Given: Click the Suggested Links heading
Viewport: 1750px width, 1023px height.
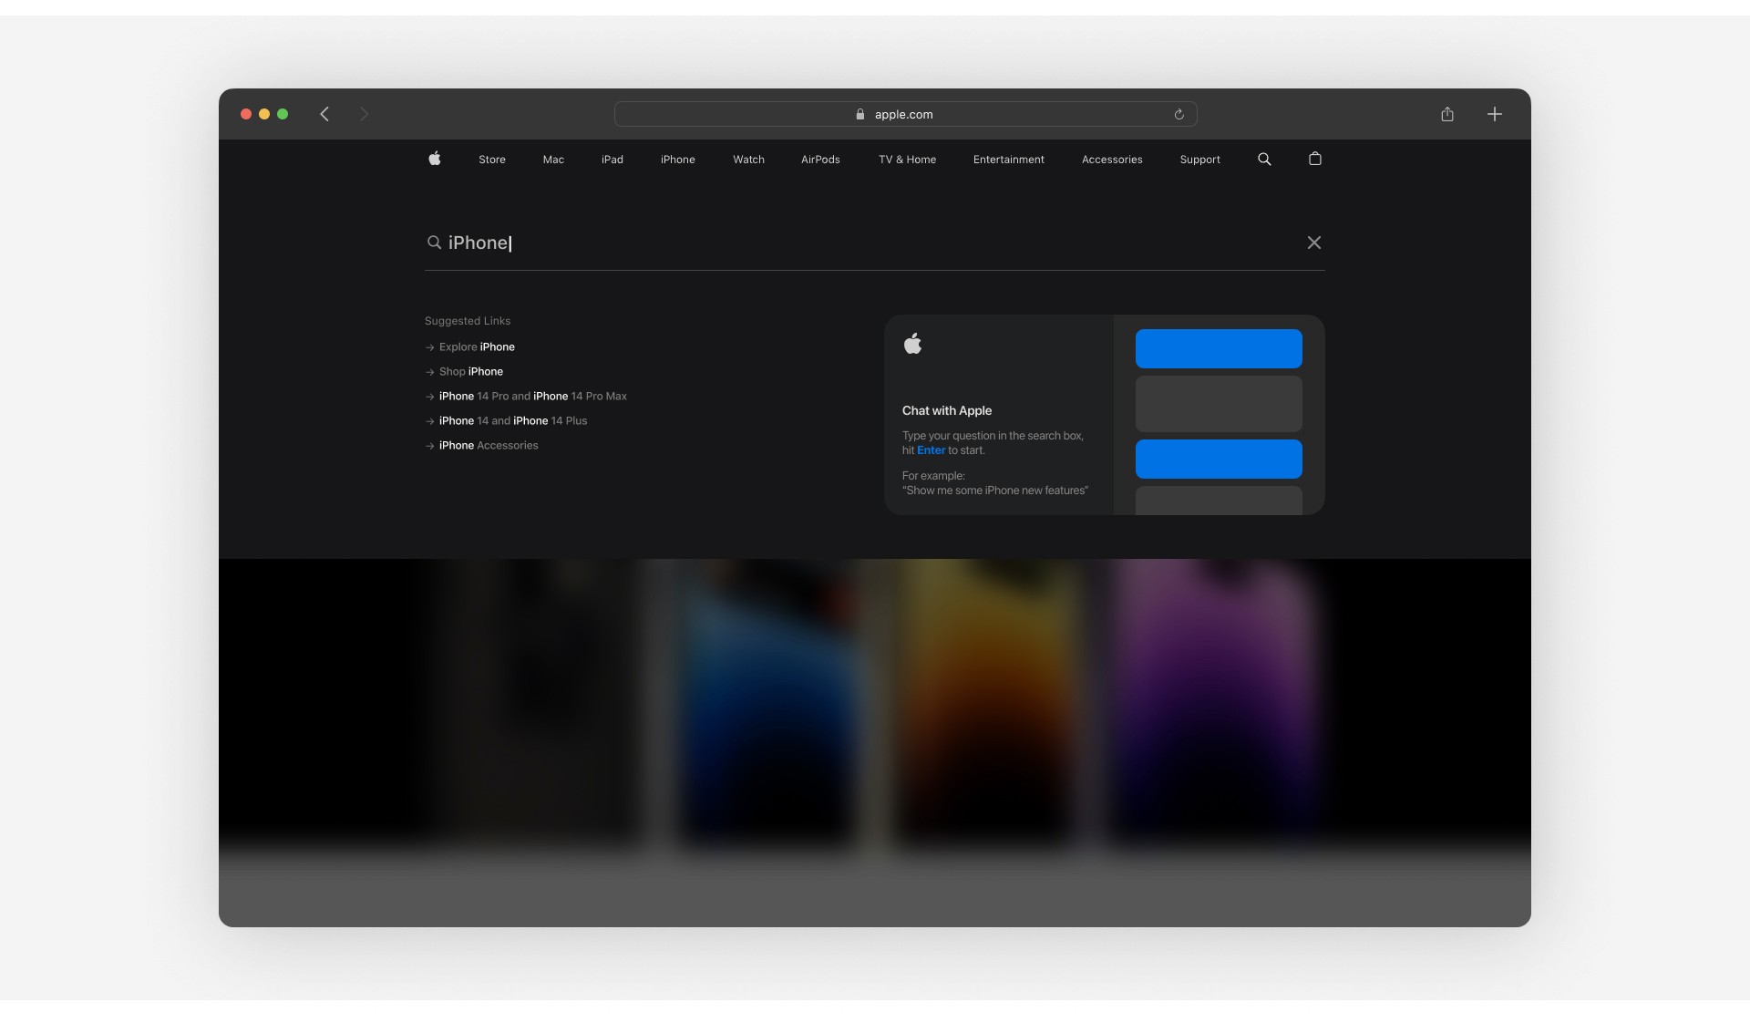Looking at the screenshot, I should [468, 321].
